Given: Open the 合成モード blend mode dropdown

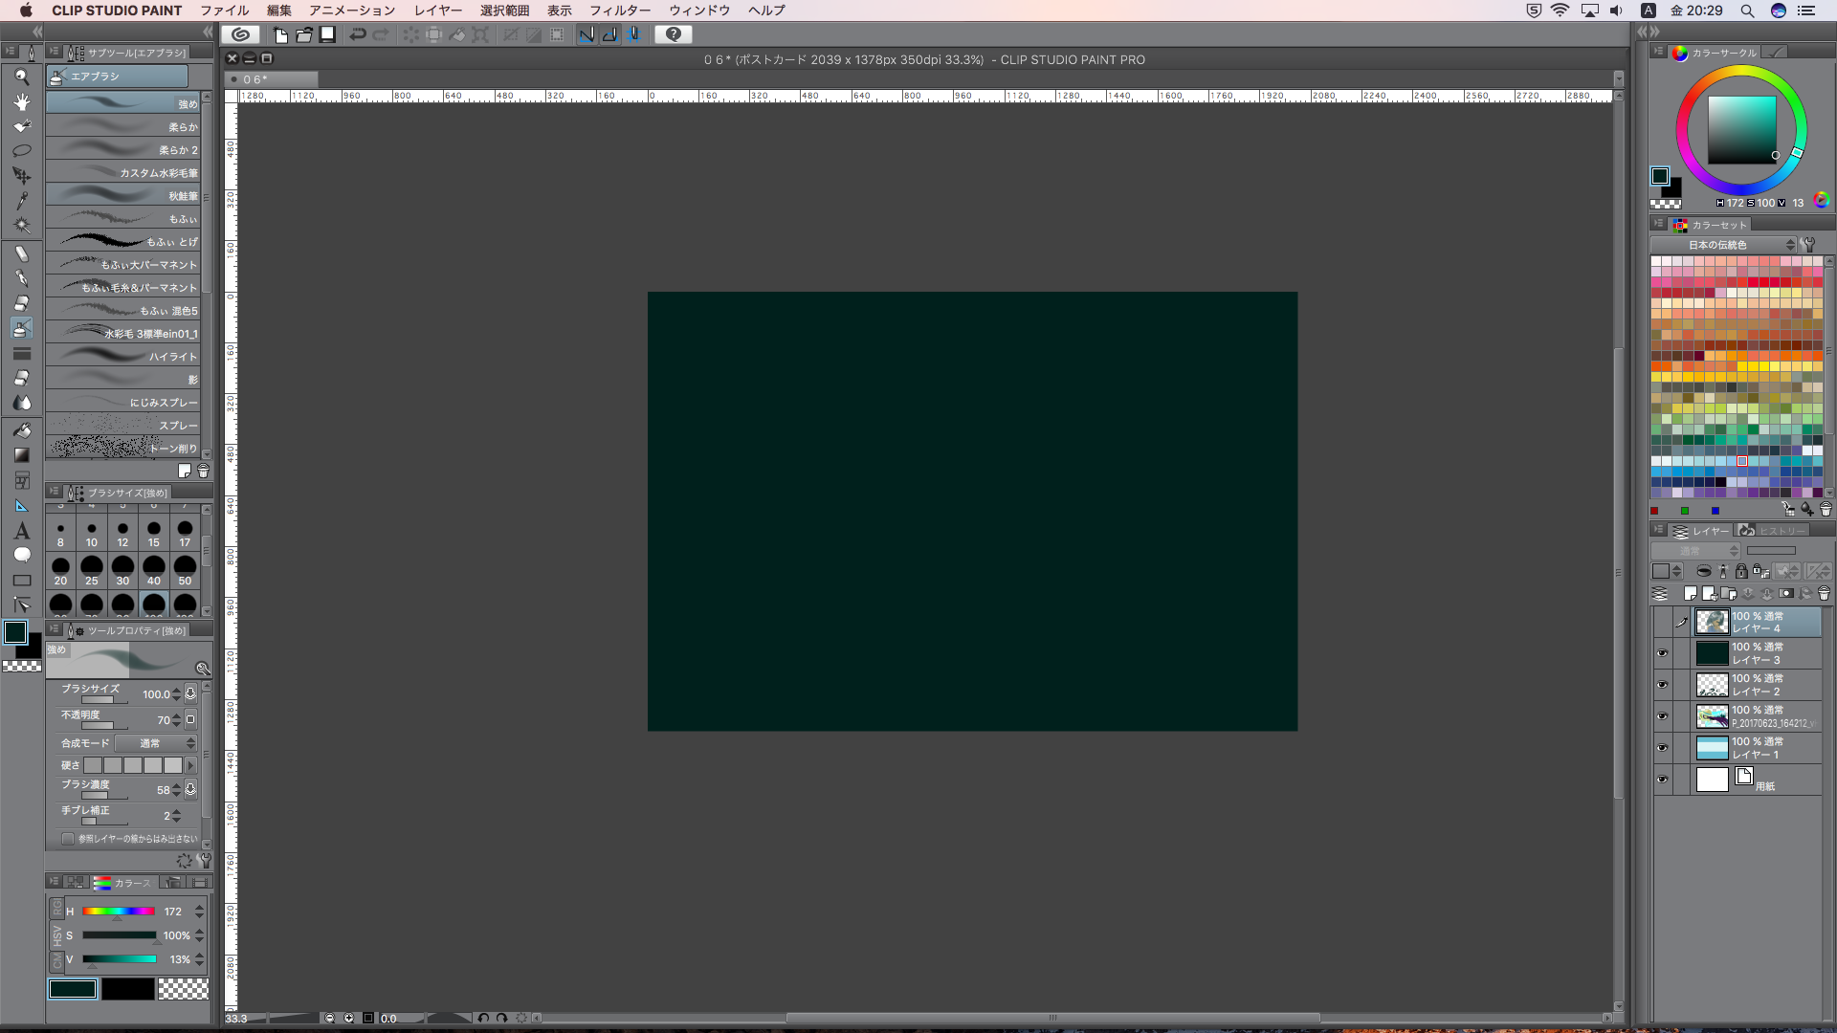Looking at the screenshot, I should coord(155,743).
